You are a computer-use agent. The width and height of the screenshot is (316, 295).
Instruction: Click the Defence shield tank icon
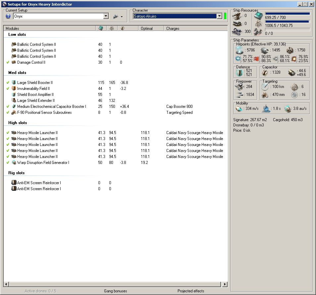click(x=239, y=73)
